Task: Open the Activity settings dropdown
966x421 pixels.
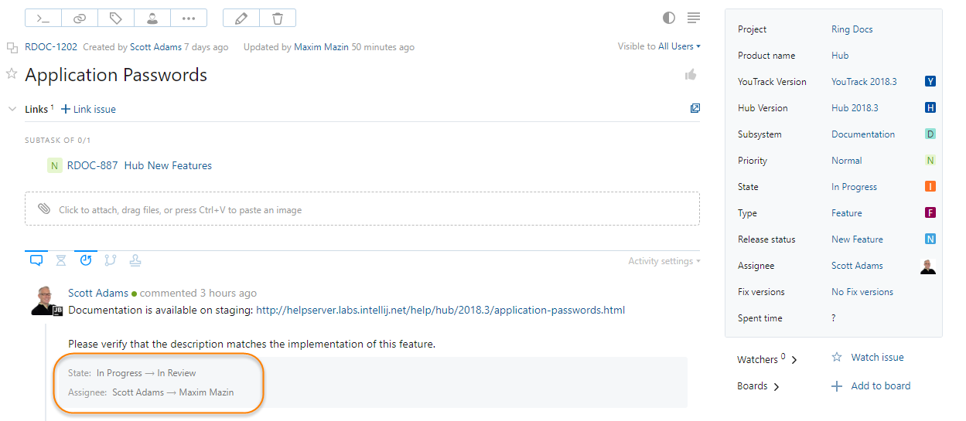Action: pos(664,261)
